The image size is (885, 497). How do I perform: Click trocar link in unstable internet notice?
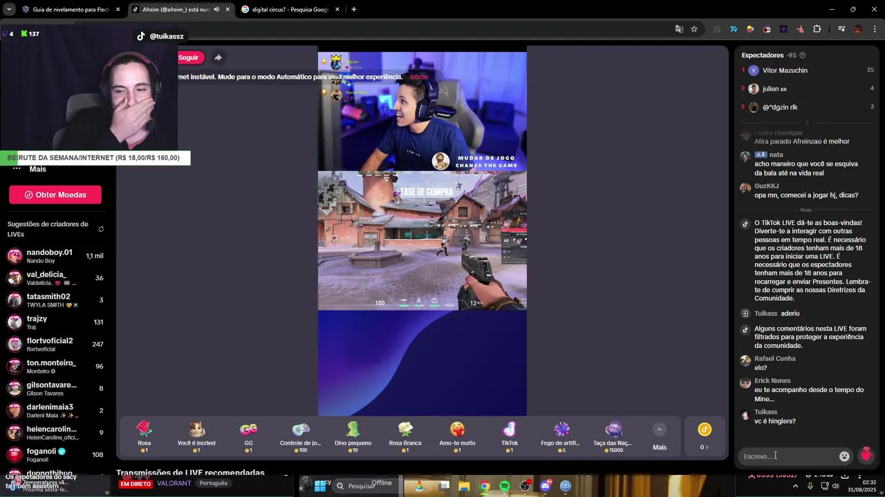click(419, 77)
